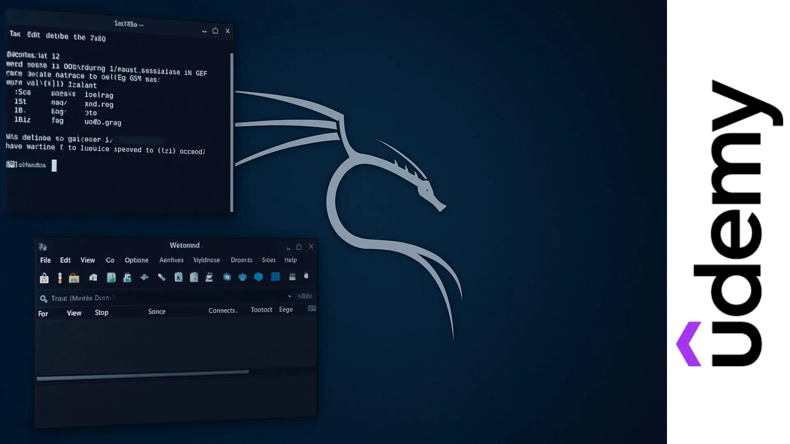Expand the filter bar dropdown arrow
The width and height of the screenshot is (790, 444).
point(290,296)
